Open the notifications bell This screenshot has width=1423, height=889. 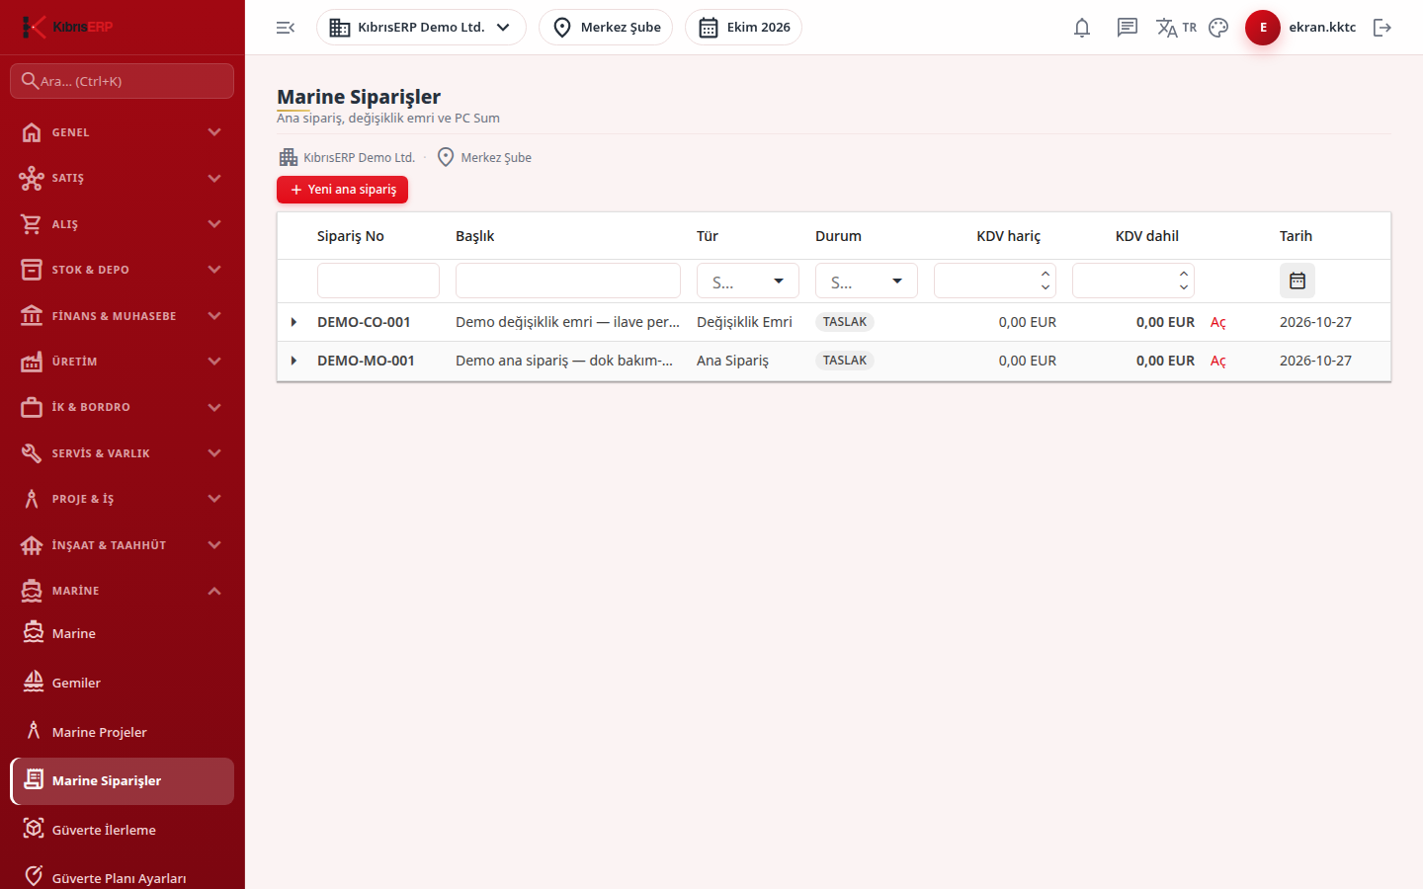(x=1082, y=28)
